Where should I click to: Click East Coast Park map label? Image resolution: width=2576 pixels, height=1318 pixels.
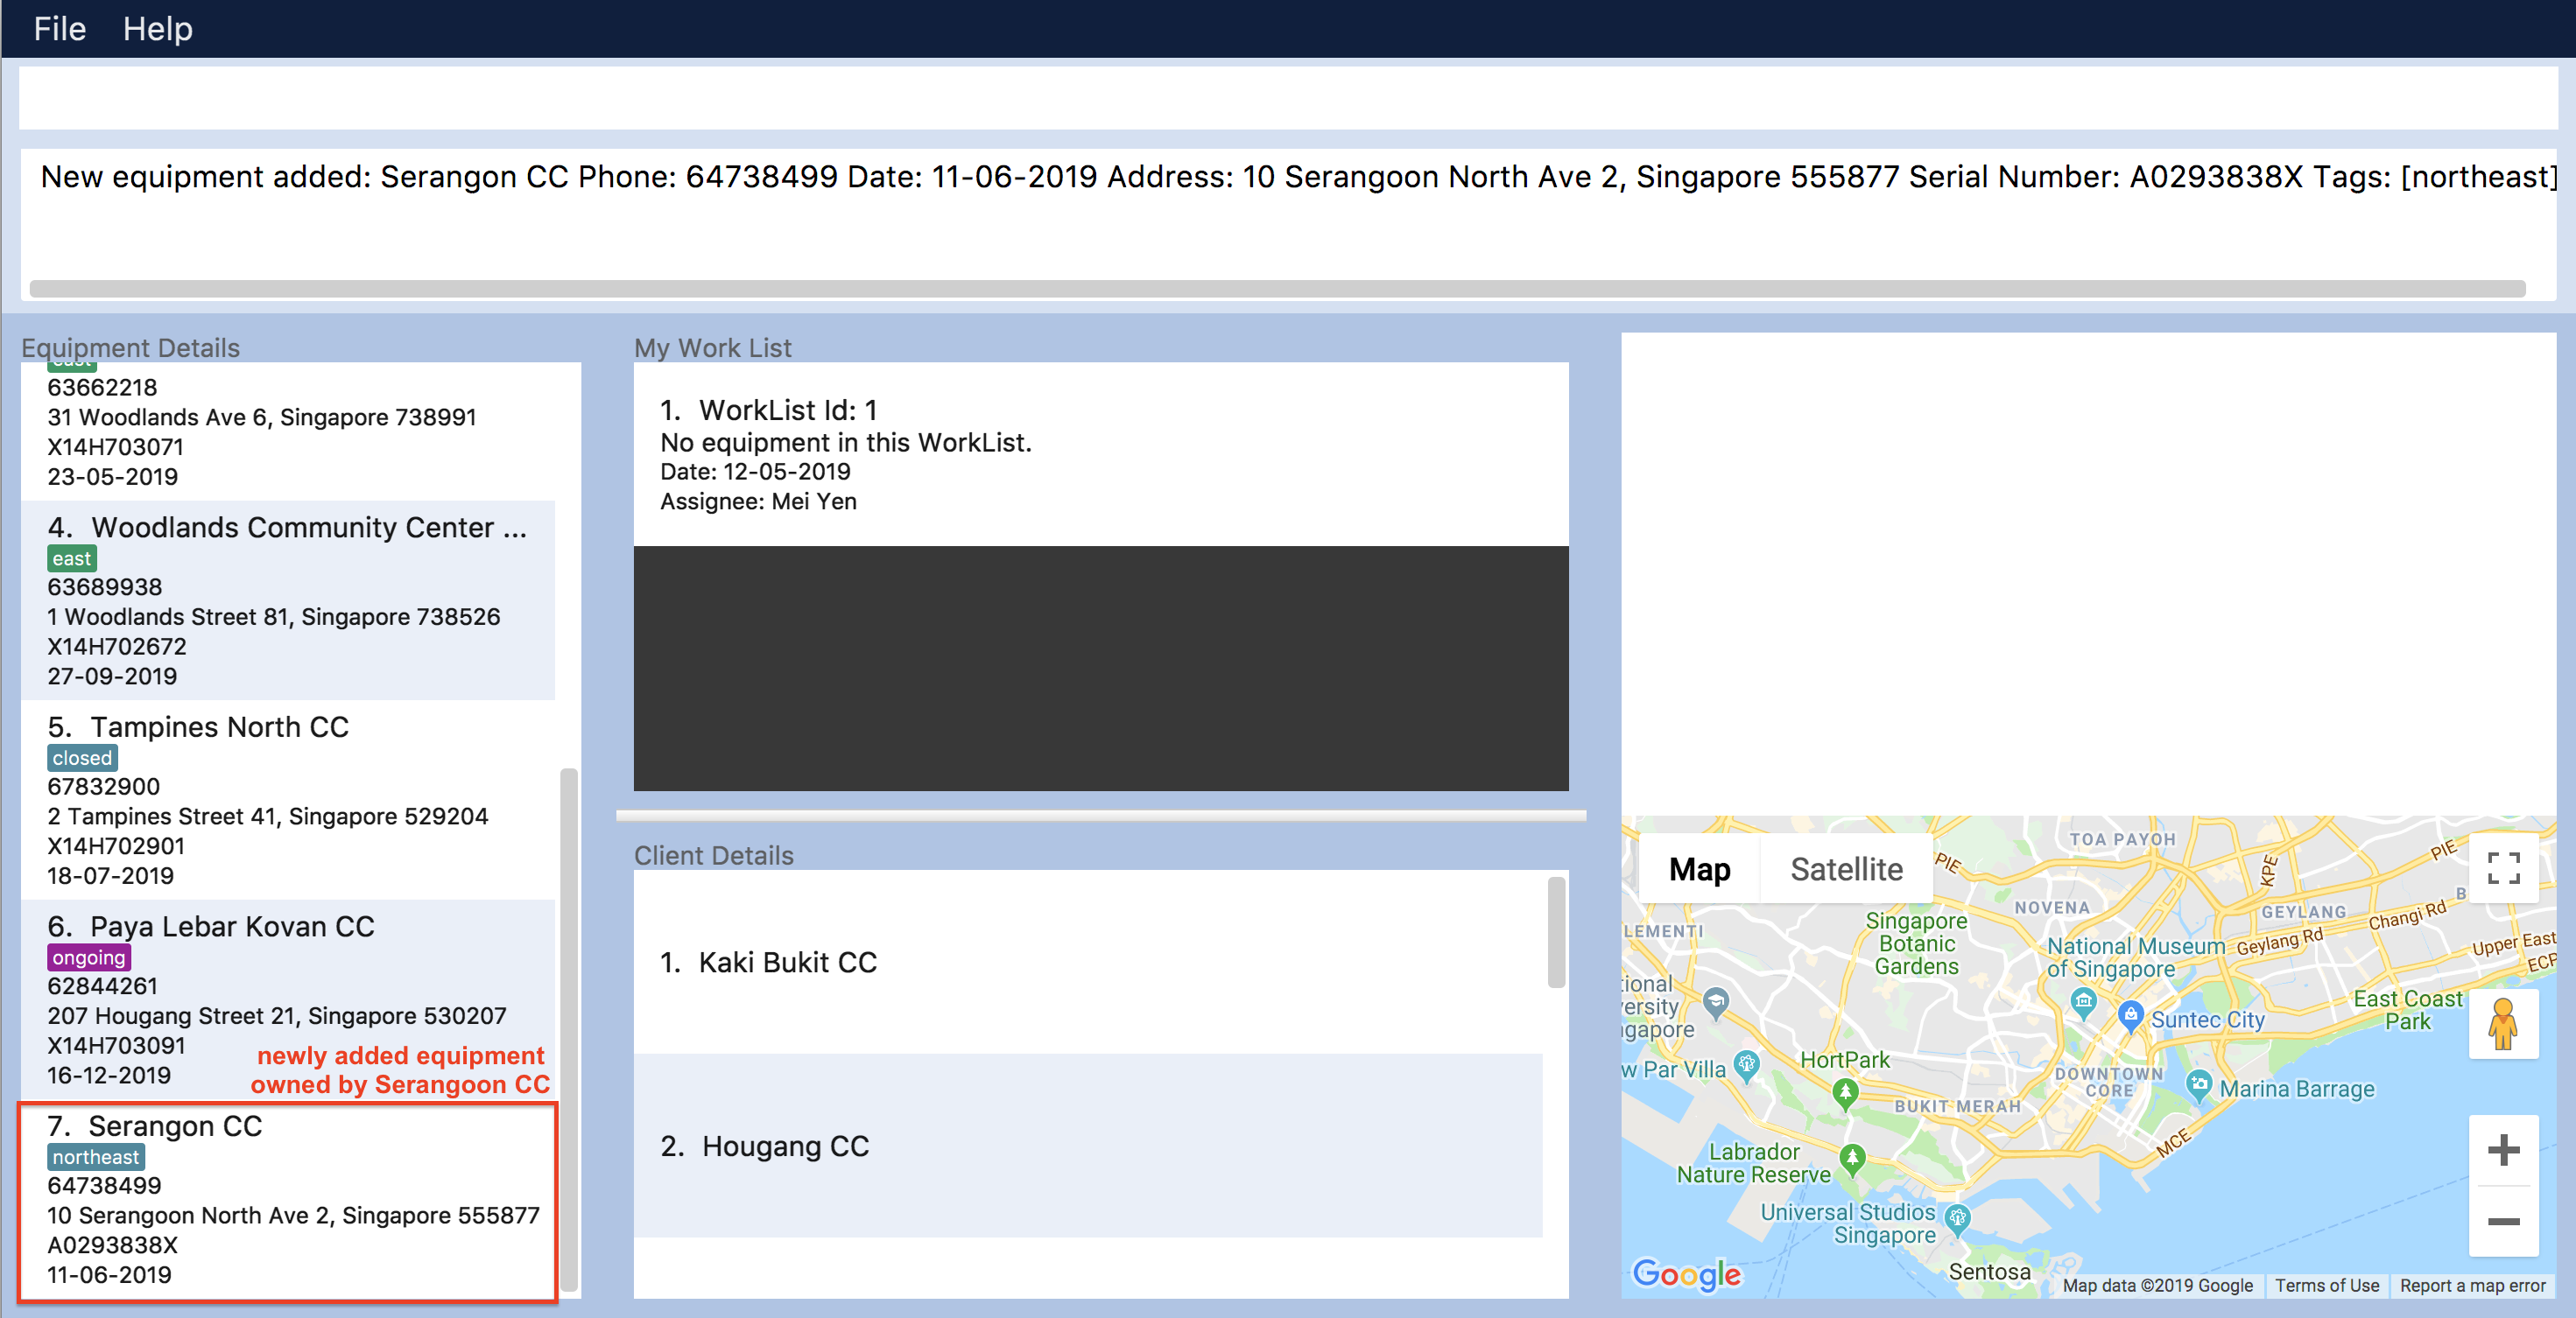point(2407,1009)
